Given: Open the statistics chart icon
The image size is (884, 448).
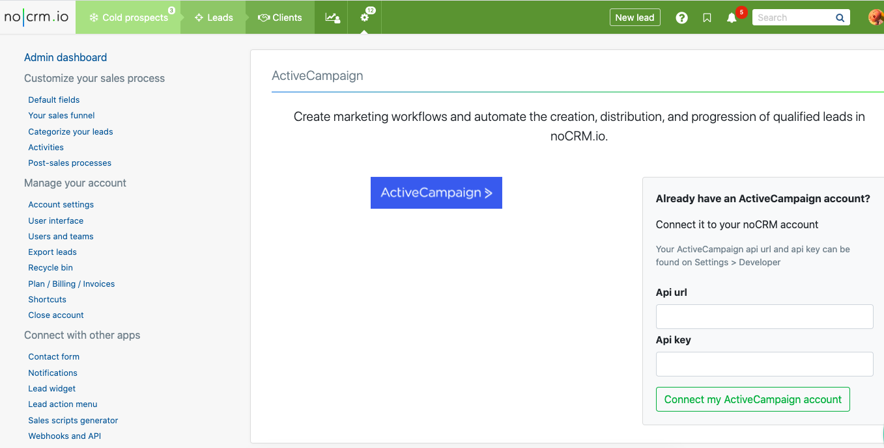Looking at the screenshot, I should pos(332,18).
